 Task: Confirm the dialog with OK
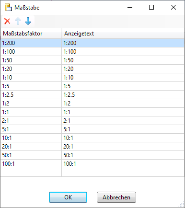68,197
